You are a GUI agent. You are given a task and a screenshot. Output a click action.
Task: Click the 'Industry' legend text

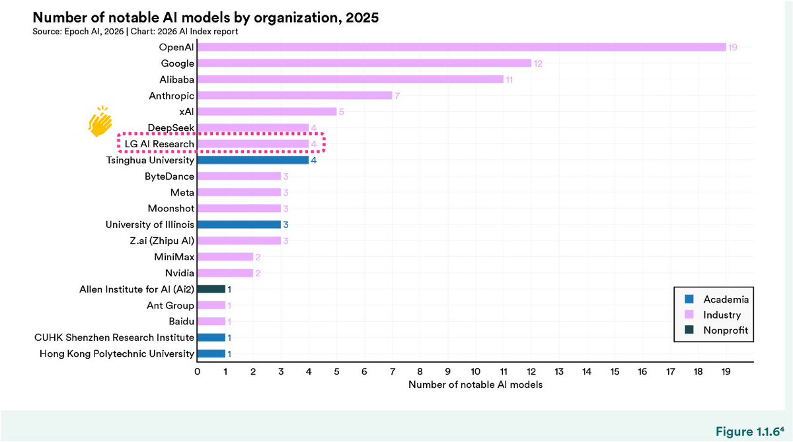(x=722, y=316)
